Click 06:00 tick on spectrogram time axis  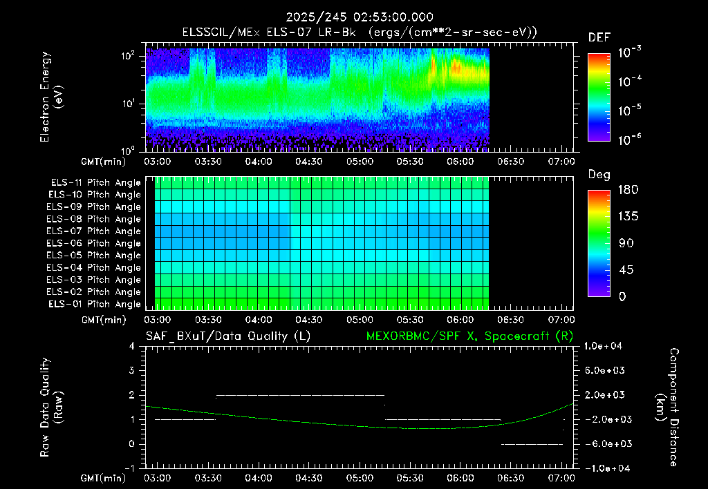460,162
